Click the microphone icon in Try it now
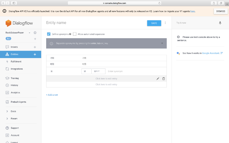Screen dimensions: 229x143 [220, 23]
